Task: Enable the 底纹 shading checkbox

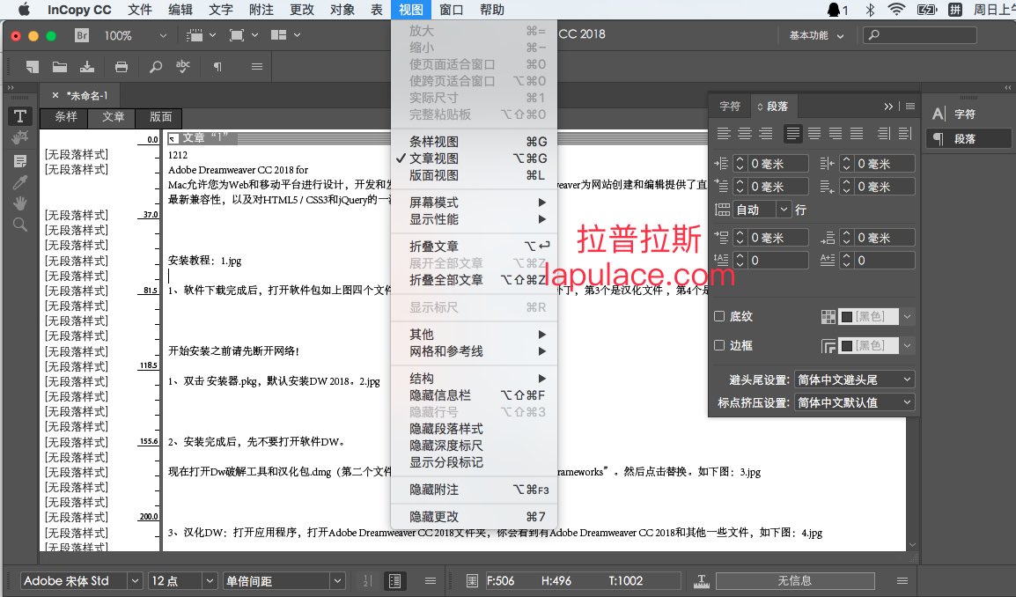Action: click(719, 316)
